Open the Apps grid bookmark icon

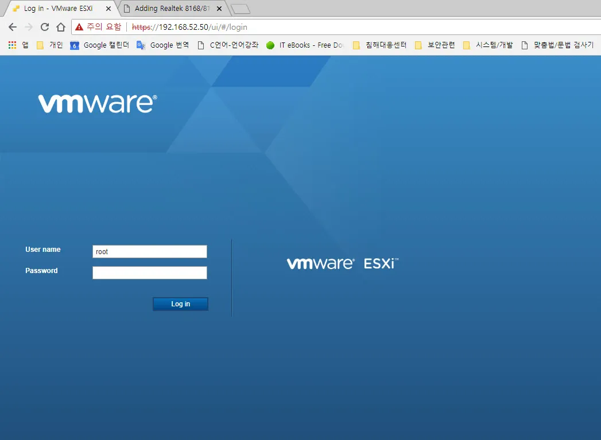pos(12,45)
